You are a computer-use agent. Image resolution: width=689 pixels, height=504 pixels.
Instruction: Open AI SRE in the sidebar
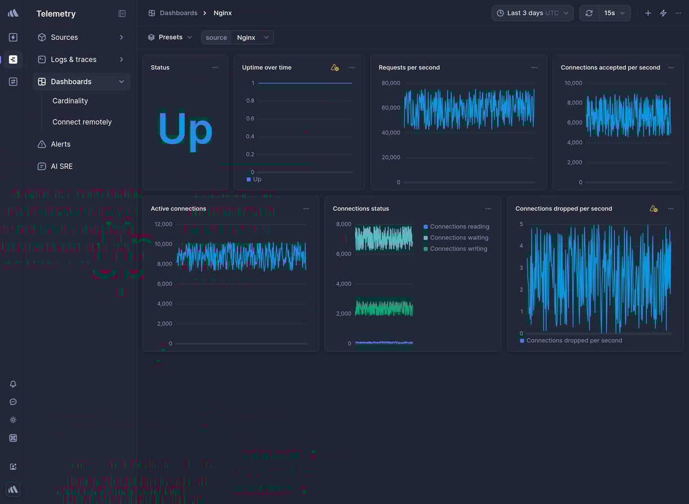62,166
